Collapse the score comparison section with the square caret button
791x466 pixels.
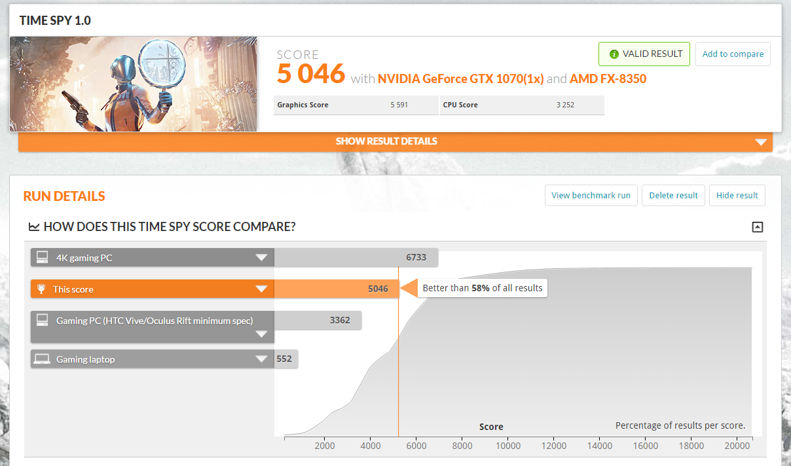tap(758, 227)
